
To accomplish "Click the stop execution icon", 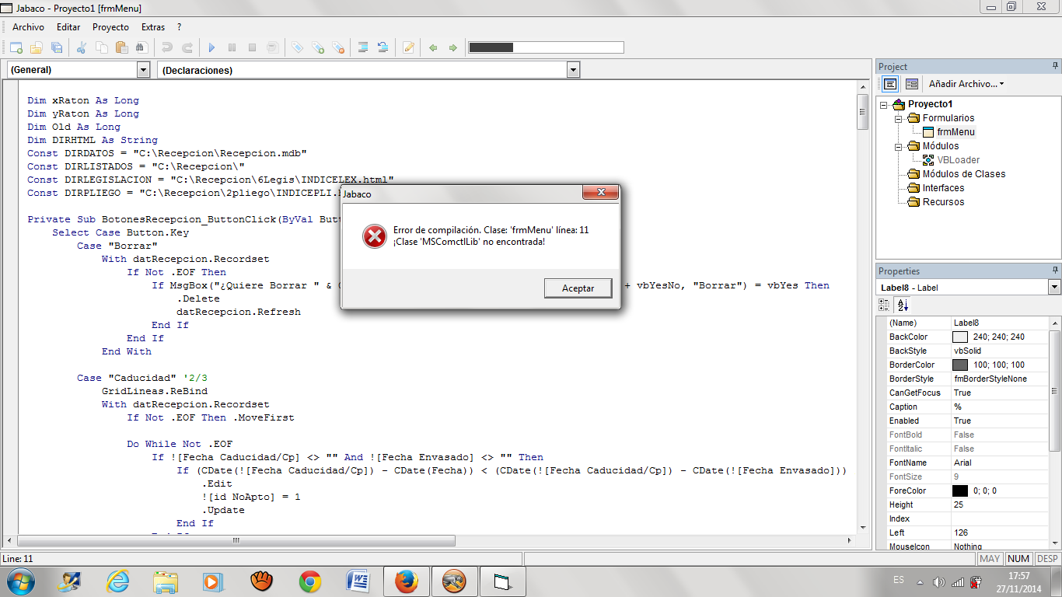I will (252, 47).
